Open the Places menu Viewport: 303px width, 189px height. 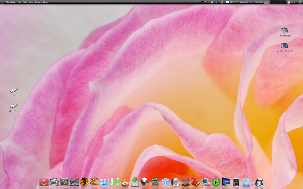(38, 2)
